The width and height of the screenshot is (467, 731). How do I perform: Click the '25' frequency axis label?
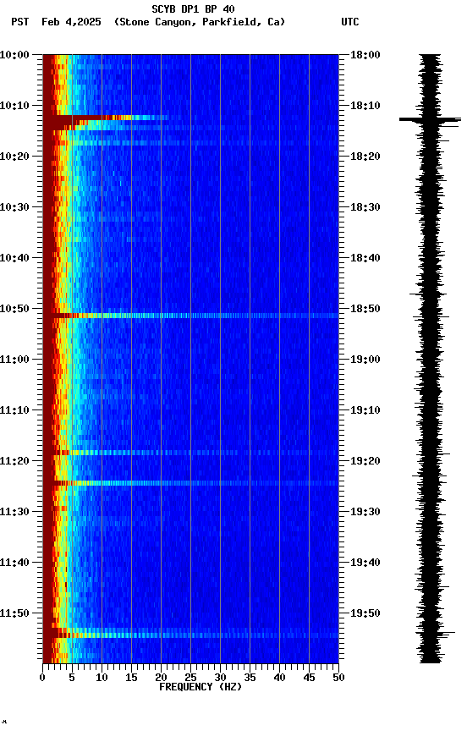point(190,678)
